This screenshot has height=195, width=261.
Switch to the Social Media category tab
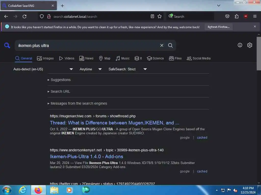coord(199,58)
